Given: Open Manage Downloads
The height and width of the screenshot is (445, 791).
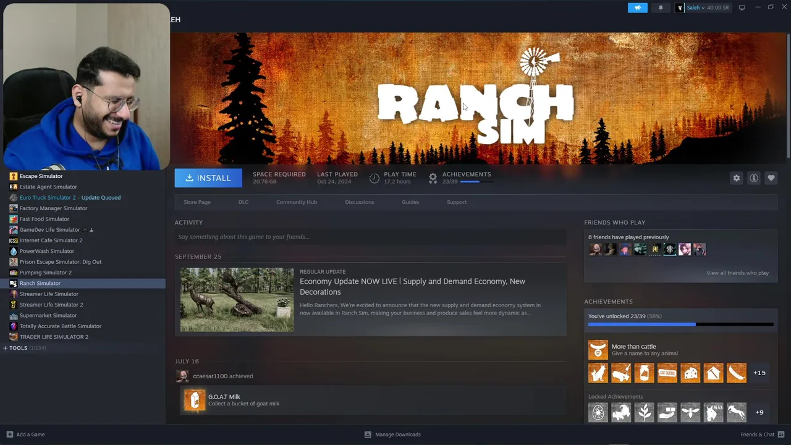Looking at the screenshot, I should tap(392, 434).
